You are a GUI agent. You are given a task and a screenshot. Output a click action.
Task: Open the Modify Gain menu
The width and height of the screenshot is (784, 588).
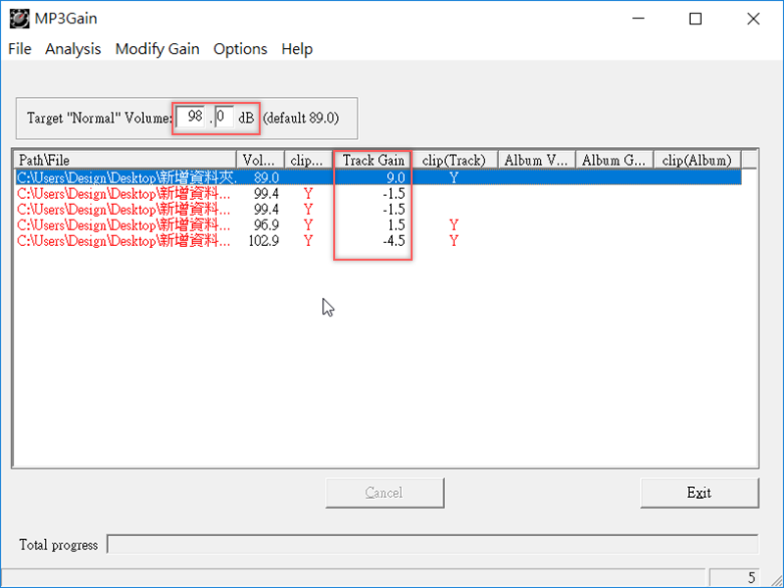tap(157, 49)
